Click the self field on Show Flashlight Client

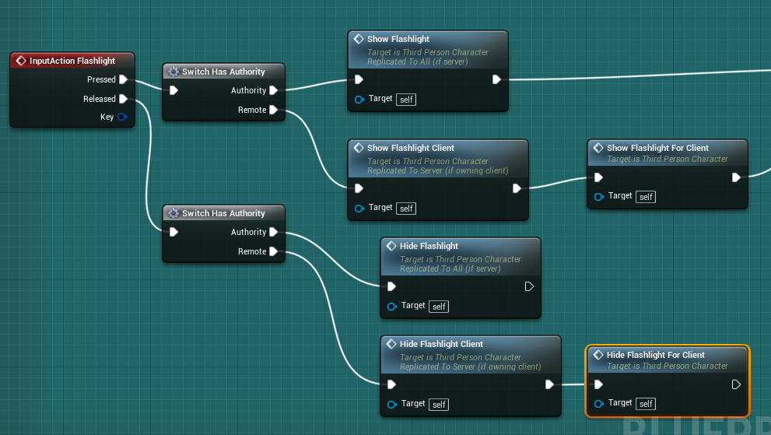406,209
